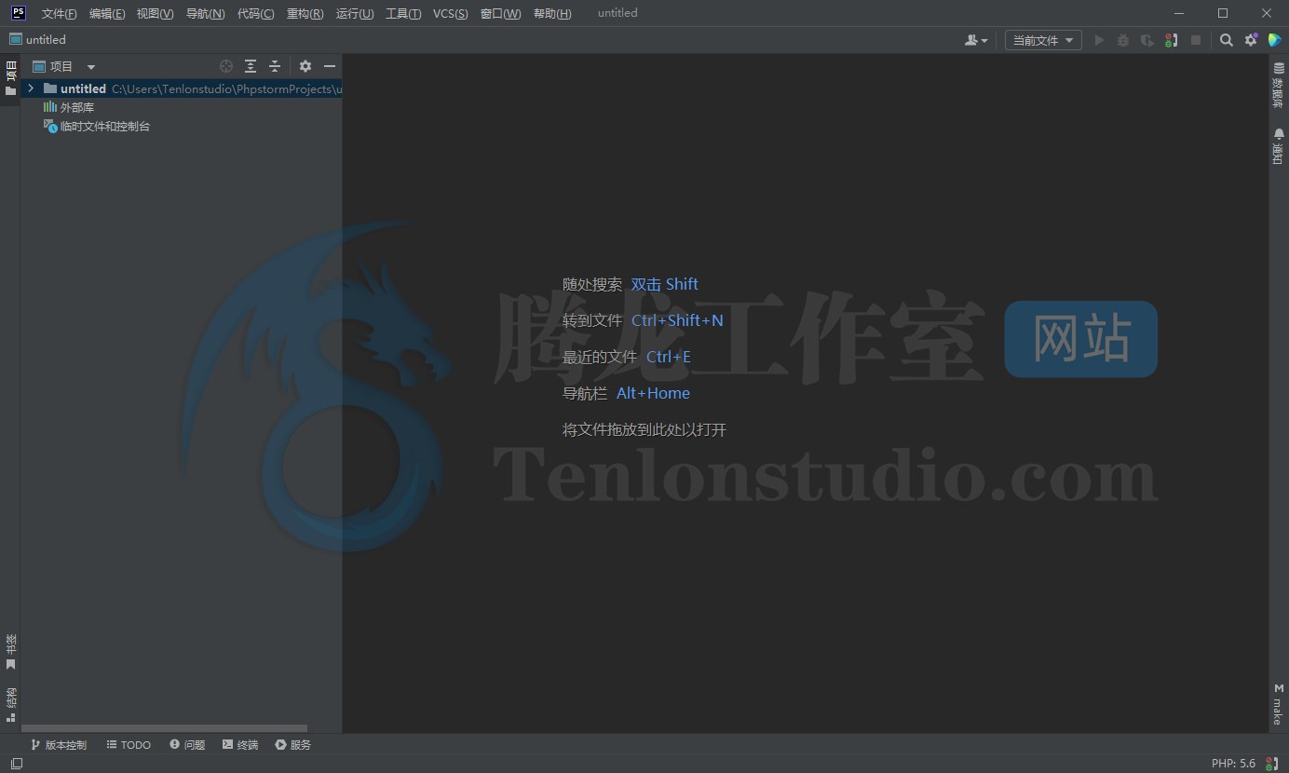Click the Debug bug icon
The width and height of the screenshot is (1289, 773).
click(x=1123, y=40)
